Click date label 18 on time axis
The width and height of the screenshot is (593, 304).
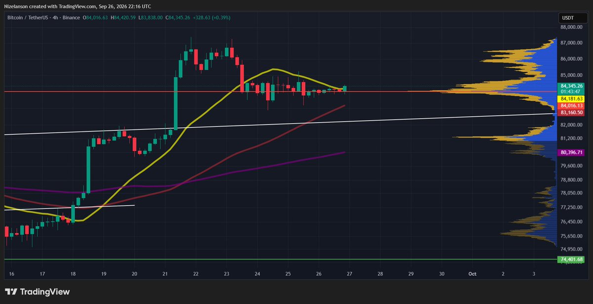(73, 273)
